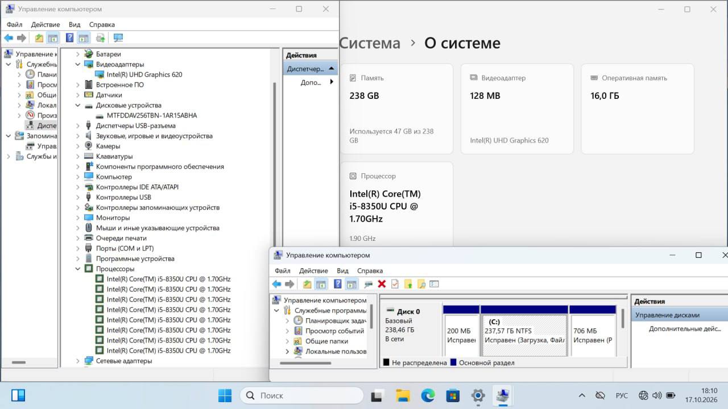Expand the Сетевые адаптеры node

pyautogui.click(x=78, y=361)
